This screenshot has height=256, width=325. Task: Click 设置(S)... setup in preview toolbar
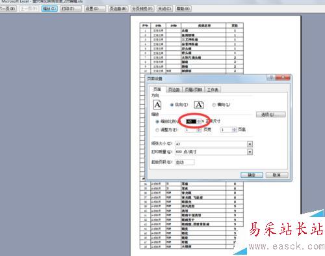pyautogui.click(x=95, y=8)
